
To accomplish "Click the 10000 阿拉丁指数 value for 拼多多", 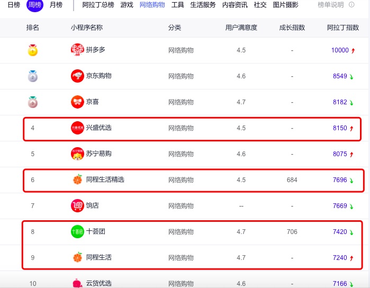I will pyautogui.click(x=340, y=50).
